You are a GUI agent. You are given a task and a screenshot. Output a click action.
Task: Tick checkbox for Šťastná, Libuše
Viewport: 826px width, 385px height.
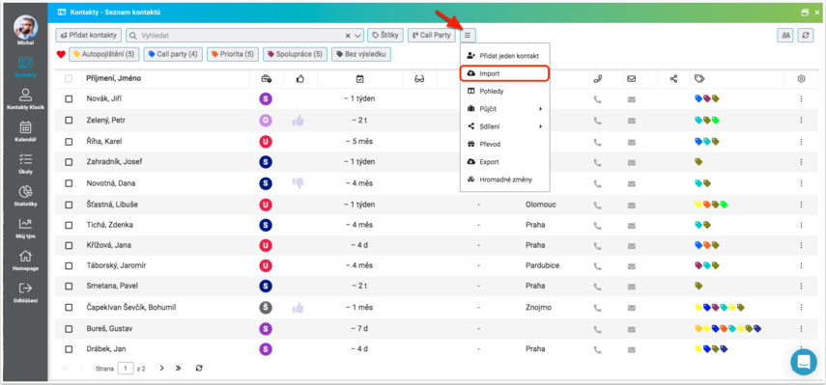69,205
